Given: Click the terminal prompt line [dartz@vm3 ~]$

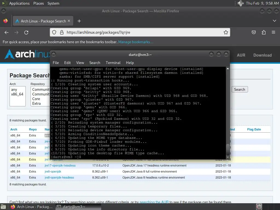Looking at the screenshot, I should pyautogui.click(x=66, y=157).
